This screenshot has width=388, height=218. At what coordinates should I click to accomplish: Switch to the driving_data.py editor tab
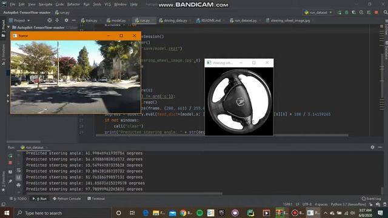[173, 21]
